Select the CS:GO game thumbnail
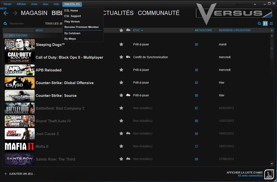This screenshot has width=277, height=182. [20, 83]
